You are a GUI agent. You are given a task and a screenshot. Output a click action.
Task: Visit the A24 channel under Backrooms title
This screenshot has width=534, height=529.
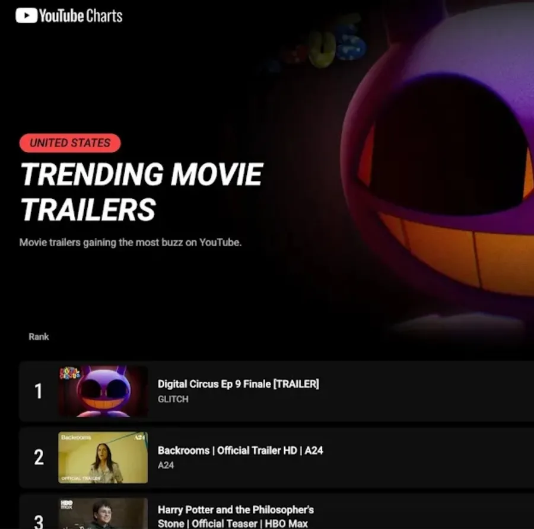pos(166,466)
